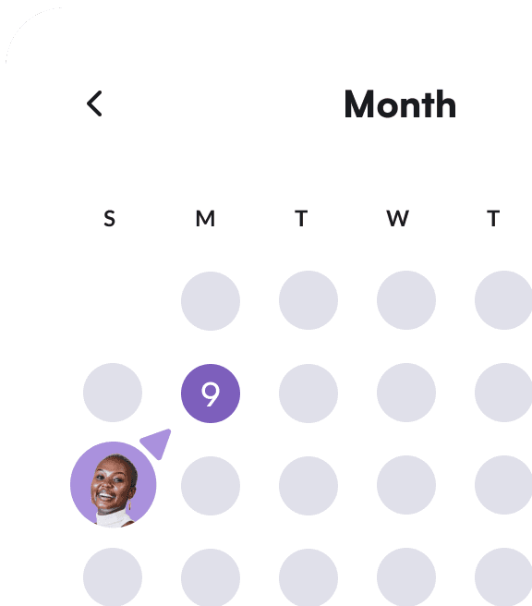Click the Wednesday column header W
Image resolution: width=532 pixels, height=606 pixels.
coord(397,218)
